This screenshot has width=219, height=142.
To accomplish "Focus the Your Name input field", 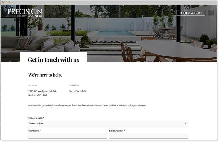I will tap(67, 136).
